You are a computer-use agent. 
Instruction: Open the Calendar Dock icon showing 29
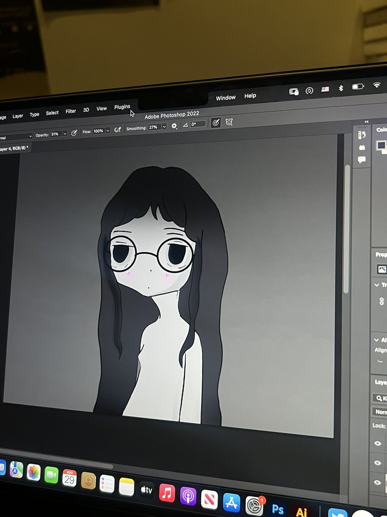69,477
